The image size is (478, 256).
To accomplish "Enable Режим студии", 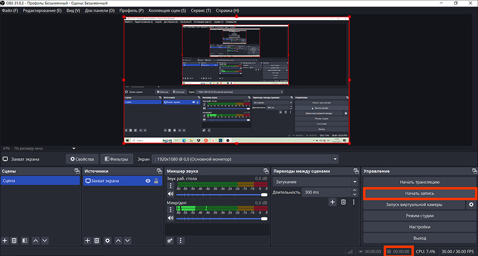I will point(419,216).
